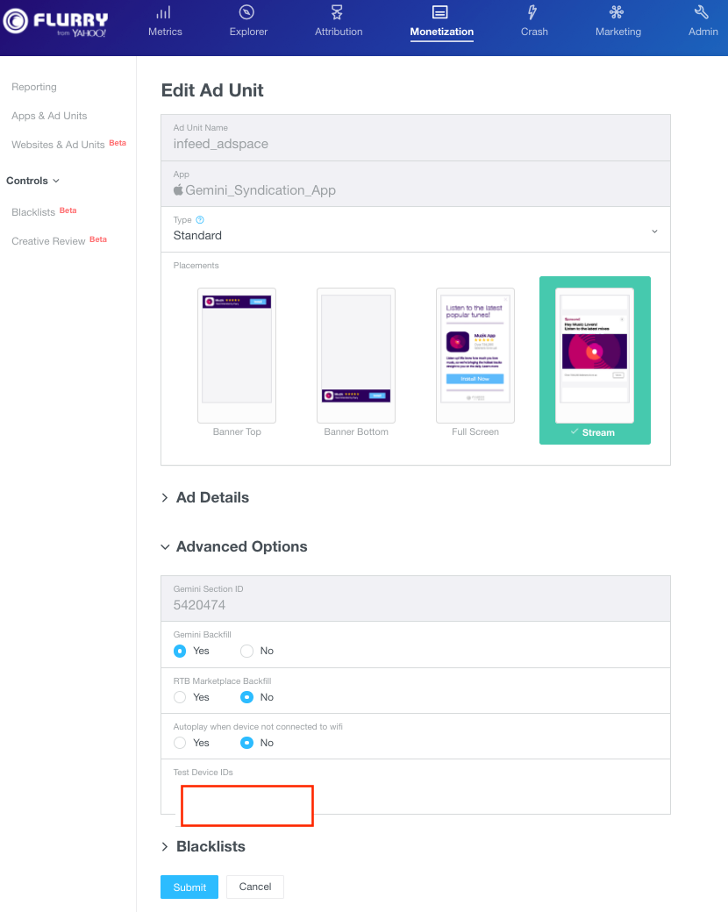Click the Cancel button

pyautogui.click(x=254, y=887)
